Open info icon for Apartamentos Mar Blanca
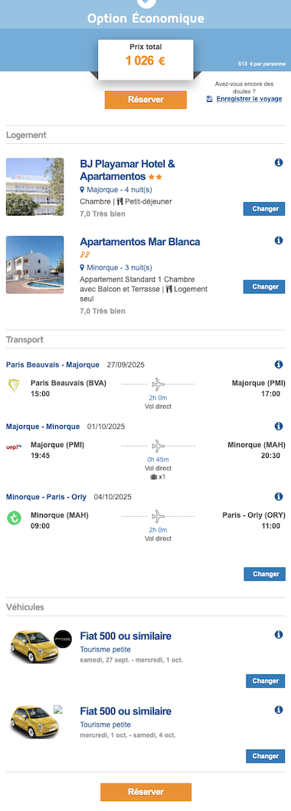The width and height of the screenshot is (291, 811). coord(279,240)
